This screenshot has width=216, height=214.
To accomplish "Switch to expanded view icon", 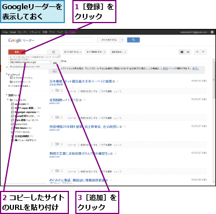I will tap(182, 52).
